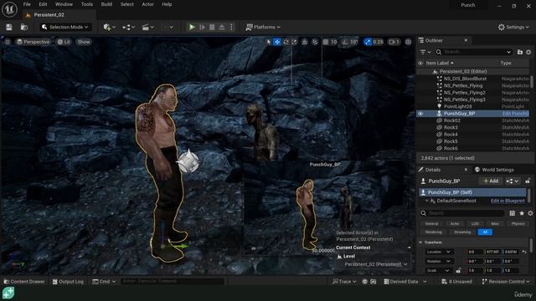The height and width of the screenshot is (301, 536).
Task: Click the Outliner search field
Action: tap(473, 52)
